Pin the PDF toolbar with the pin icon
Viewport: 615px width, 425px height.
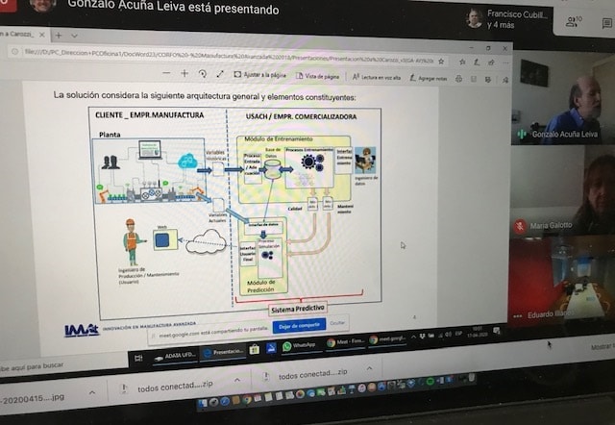coord(505,80)
